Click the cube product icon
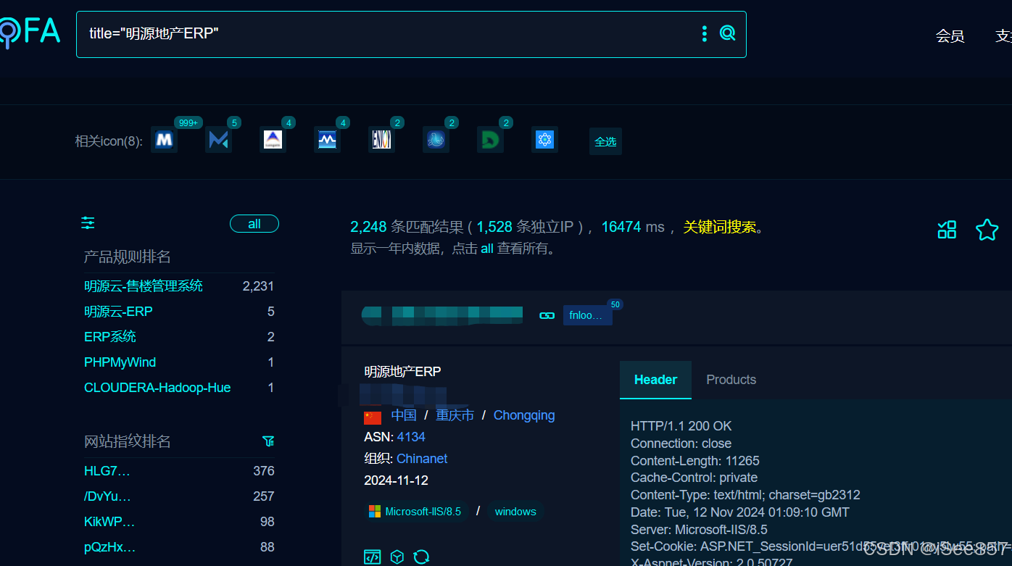The height and width of the screenshot is (566, 1012). (397, 557)
